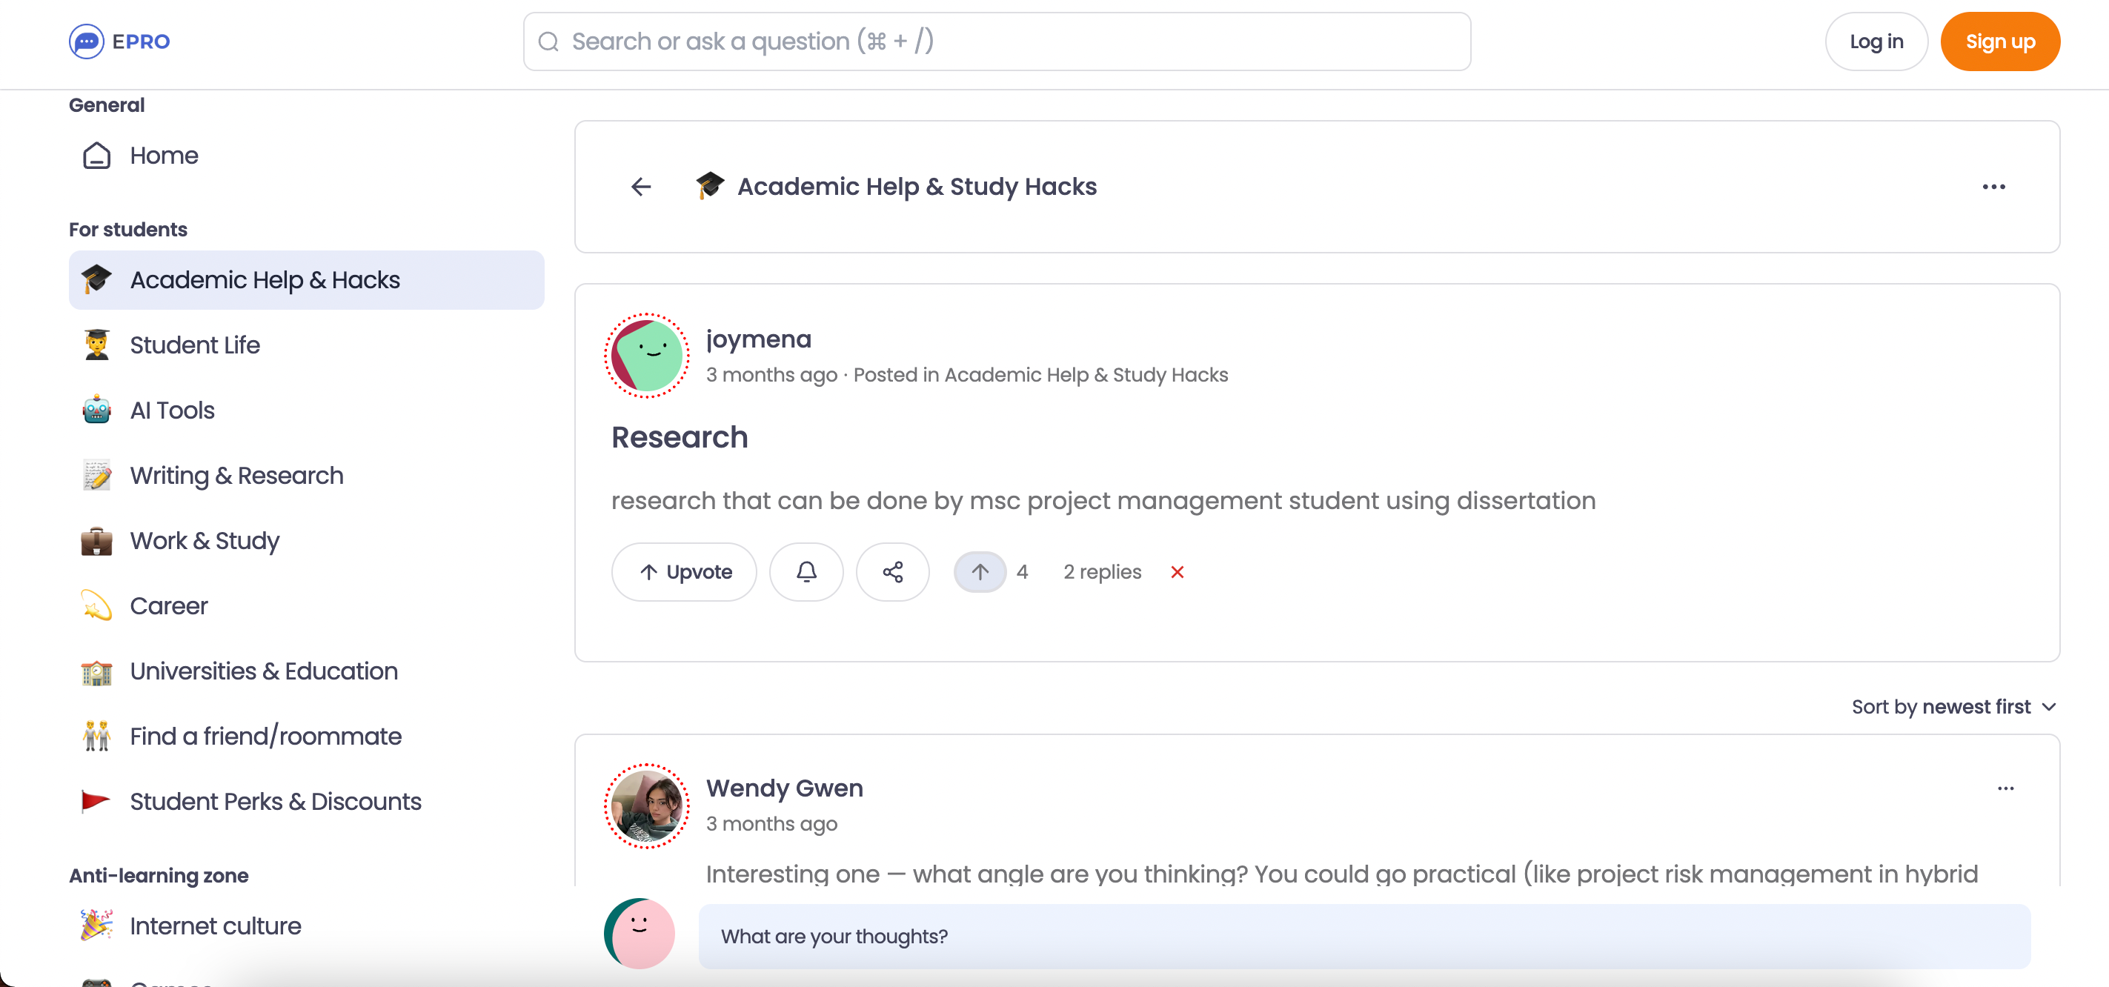
Task: Open the three-dot menu for the topic header
Action: (x=1994, y=187)
